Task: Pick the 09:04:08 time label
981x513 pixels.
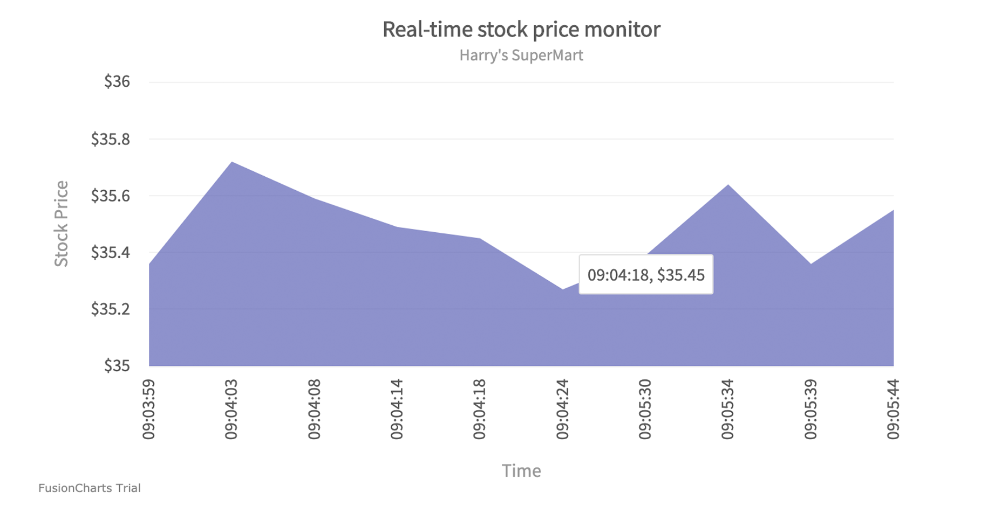Action: (x=314, y=409)
